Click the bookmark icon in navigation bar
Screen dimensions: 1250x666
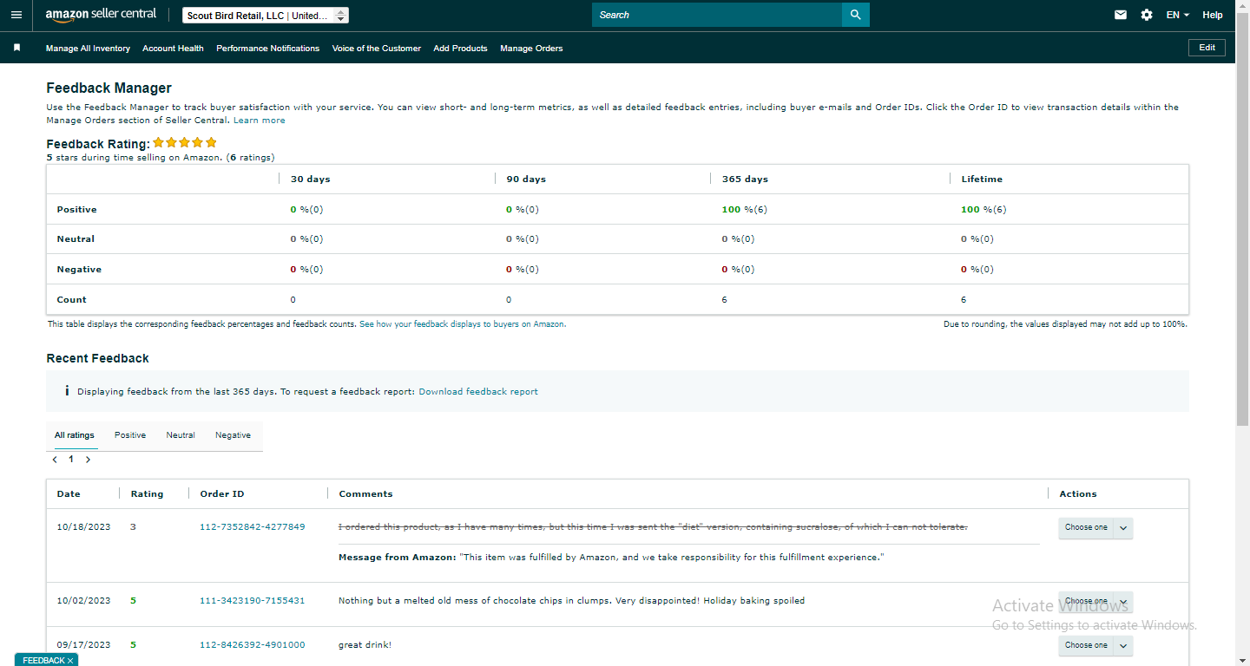16,48
